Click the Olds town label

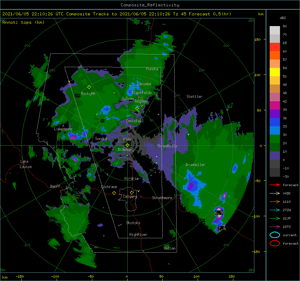point(127,139)
